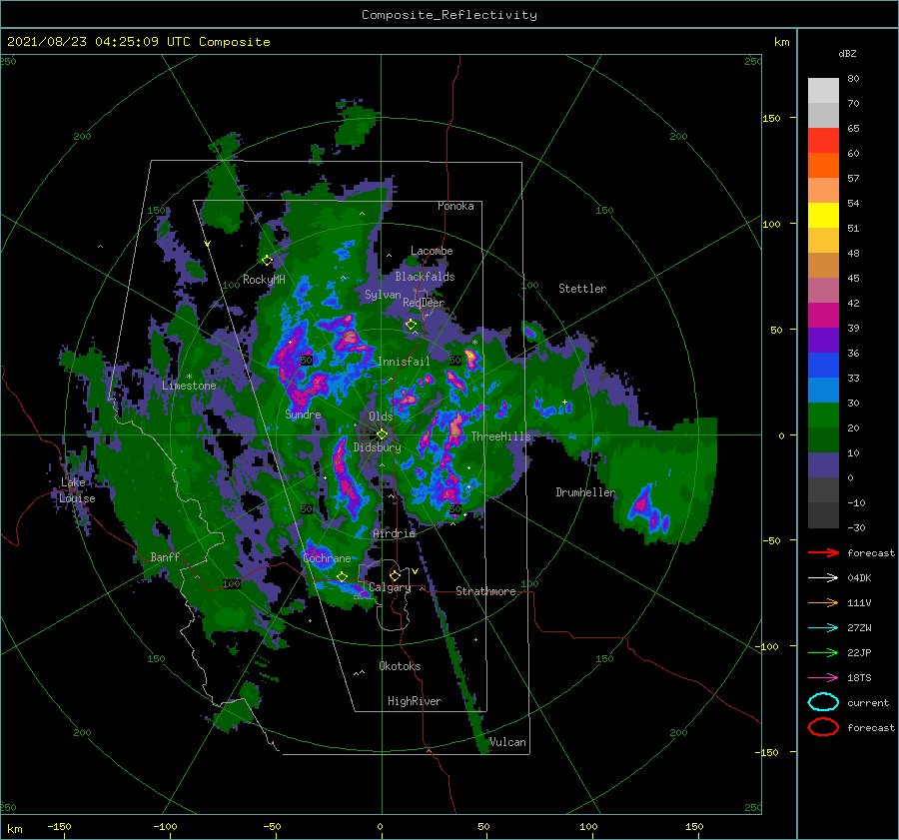The height and width of the screenshot is (840, 899).
Task: Select the lightest gray swatch next to 80
Action: pos(823,91)
